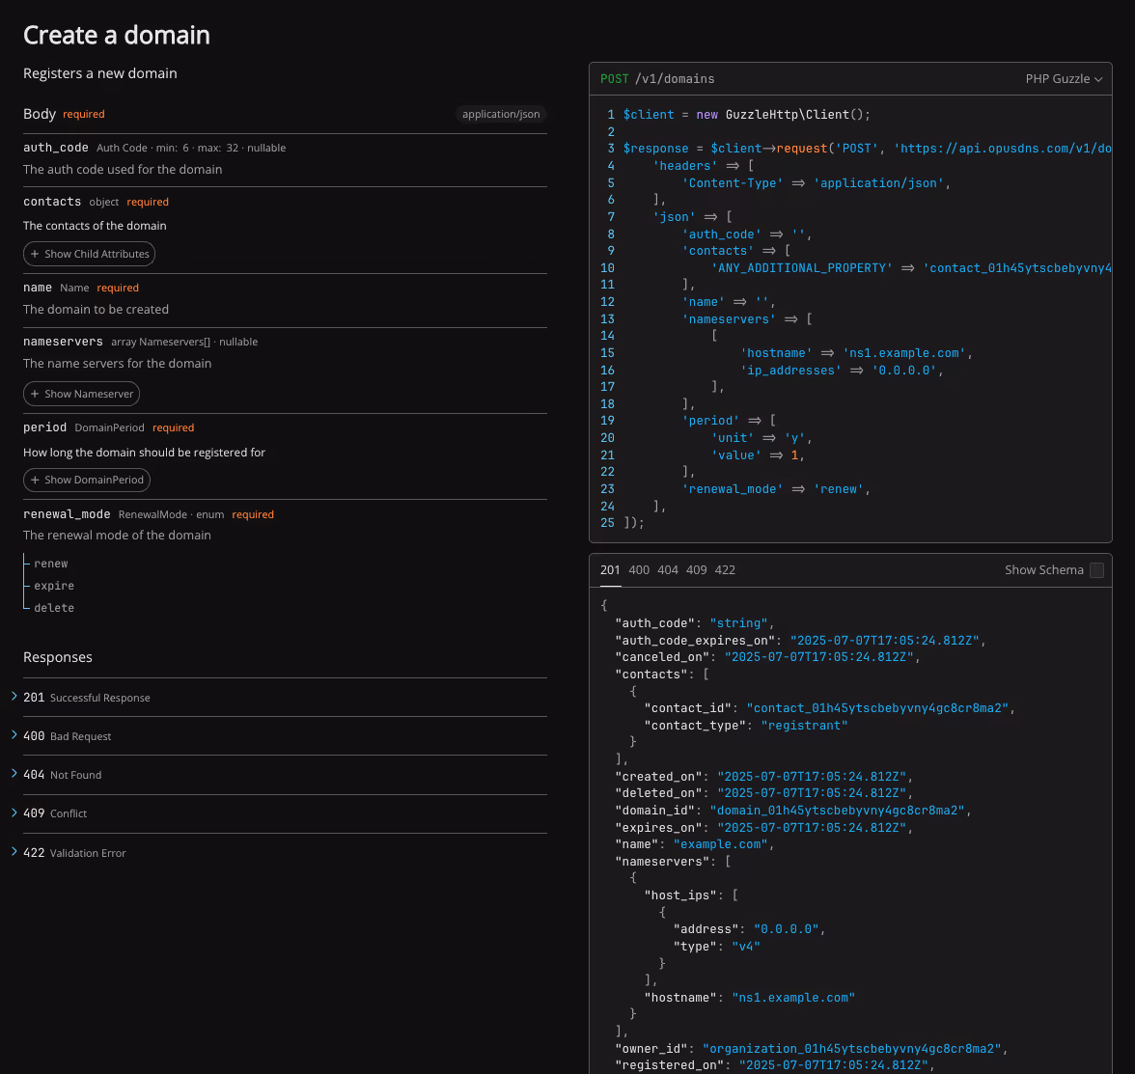Select the 409 status tab in response panel
Screen dimensions: 1135x1074
click(x=696, y=570)
